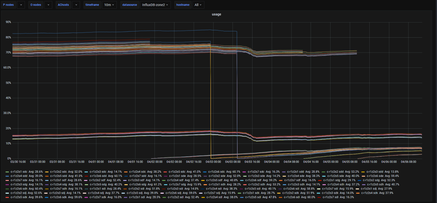The image size is (437, 203).
Task: Open color picker for c-r1z2s2 sdc series
Action: pyautogui.click(x=47, y=172)
